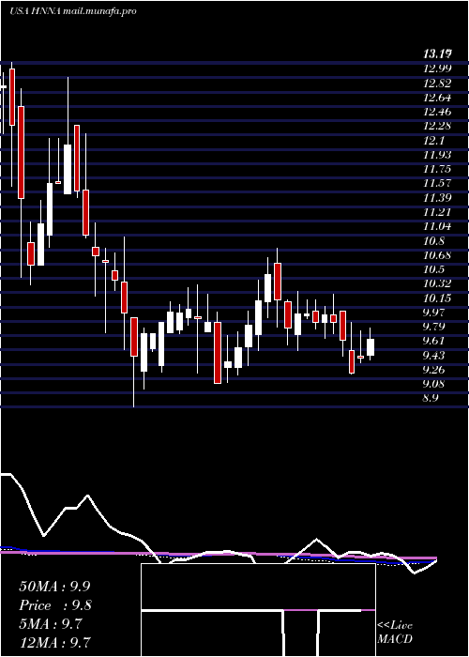This screenshot has width=469, height=657.
Task: Click the 12.1 price axis label
Action: point(433,141)
